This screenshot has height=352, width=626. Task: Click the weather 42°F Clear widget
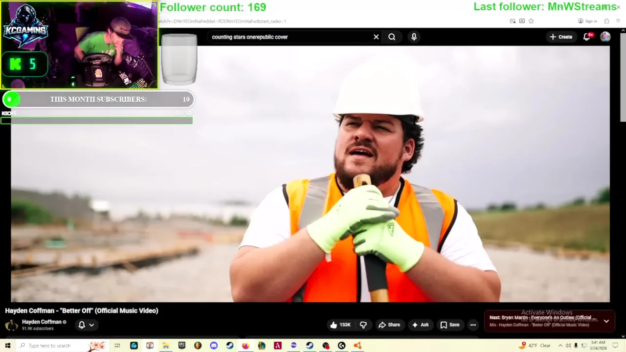click(536, 346)
